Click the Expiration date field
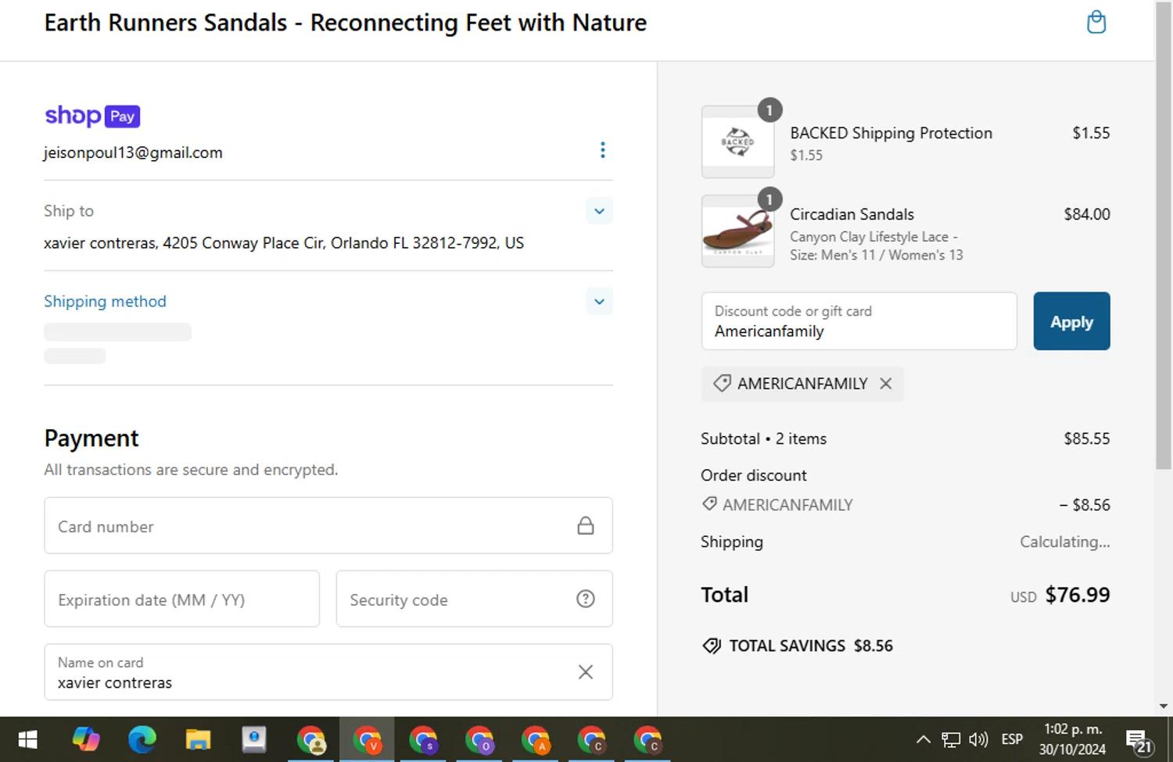The width and height of the screenshot is (1173, 762). [x=181, y=599]
